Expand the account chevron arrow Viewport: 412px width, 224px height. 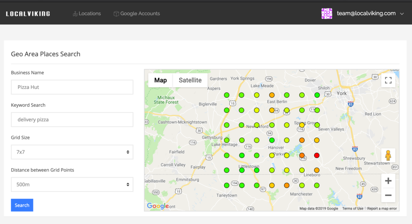coord(402,14)
